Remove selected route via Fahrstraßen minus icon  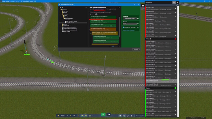click(x=150, y=5)
